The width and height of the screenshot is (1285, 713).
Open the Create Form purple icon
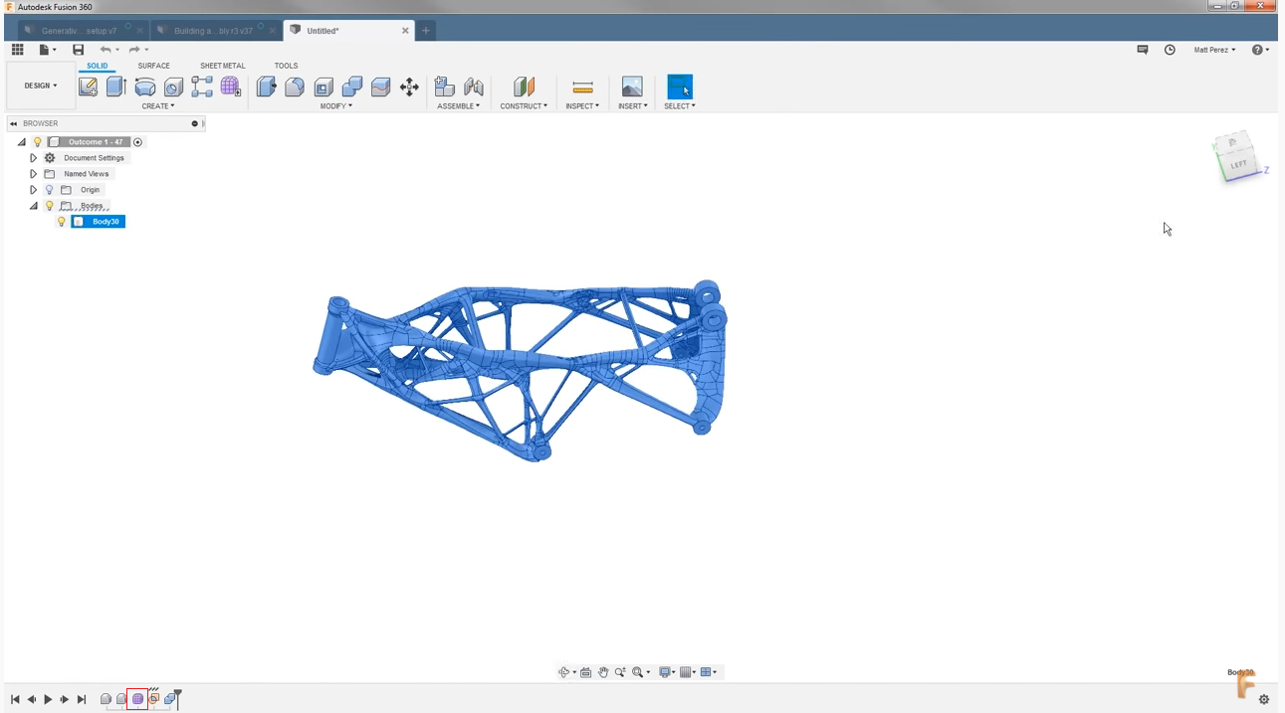click(231, 88)
